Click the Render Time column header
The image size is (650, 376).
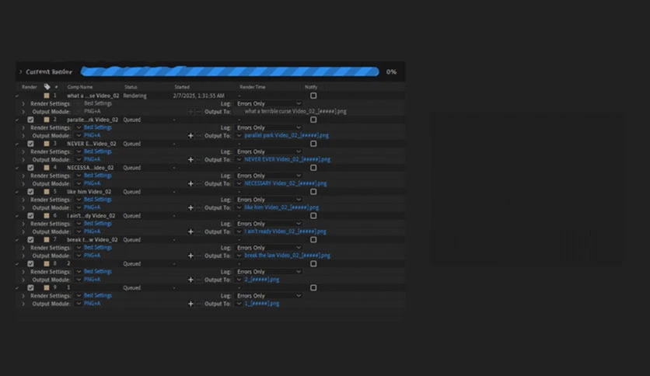(253, 87)
